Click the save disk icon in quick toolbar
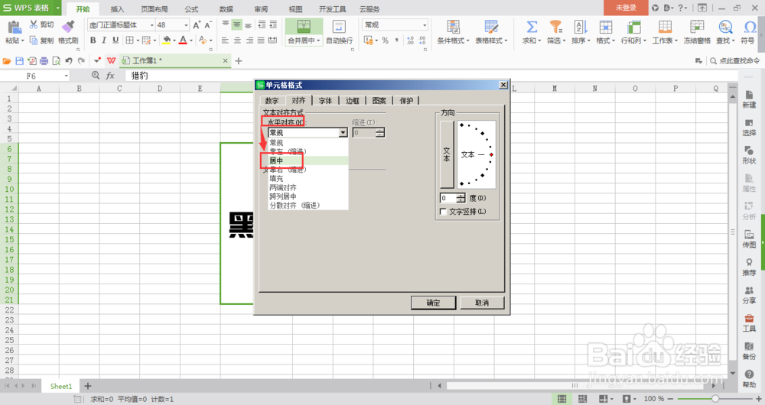This screenshot has width=765, height=405. [20, 61]
